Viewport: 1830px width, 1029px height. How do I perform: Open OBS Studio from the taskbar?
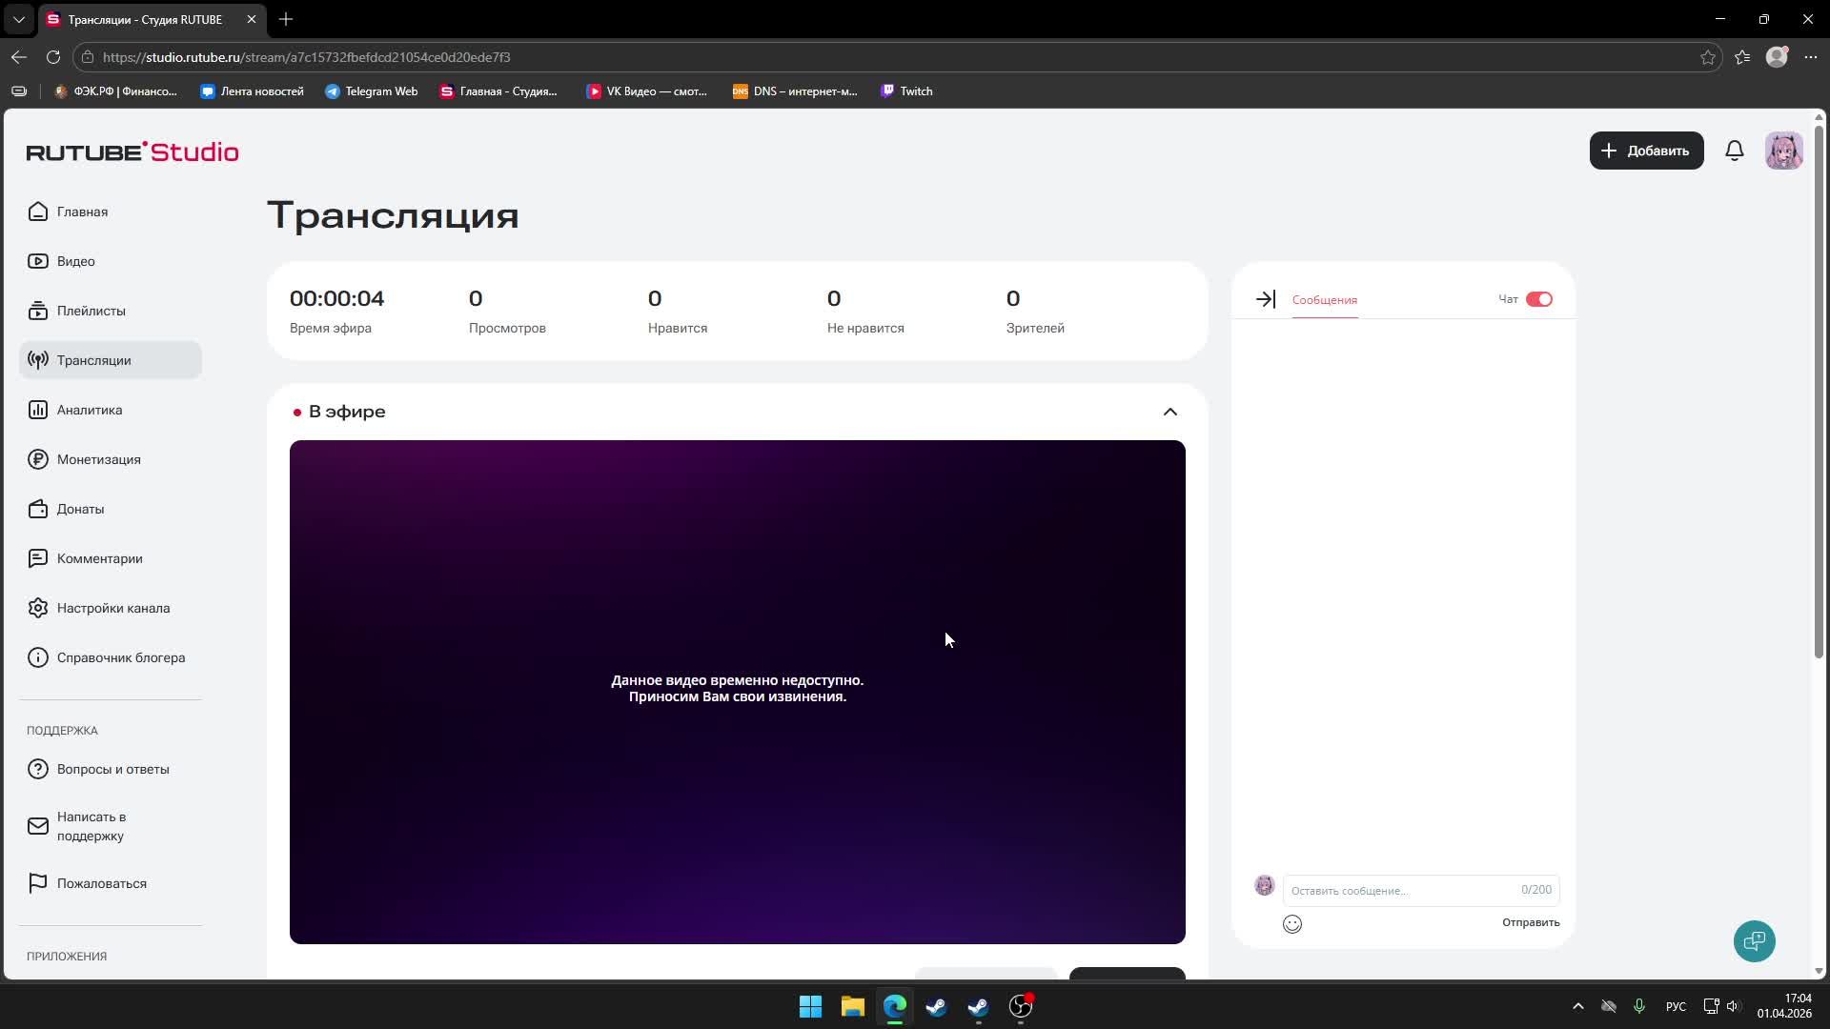point(1020,1006)
